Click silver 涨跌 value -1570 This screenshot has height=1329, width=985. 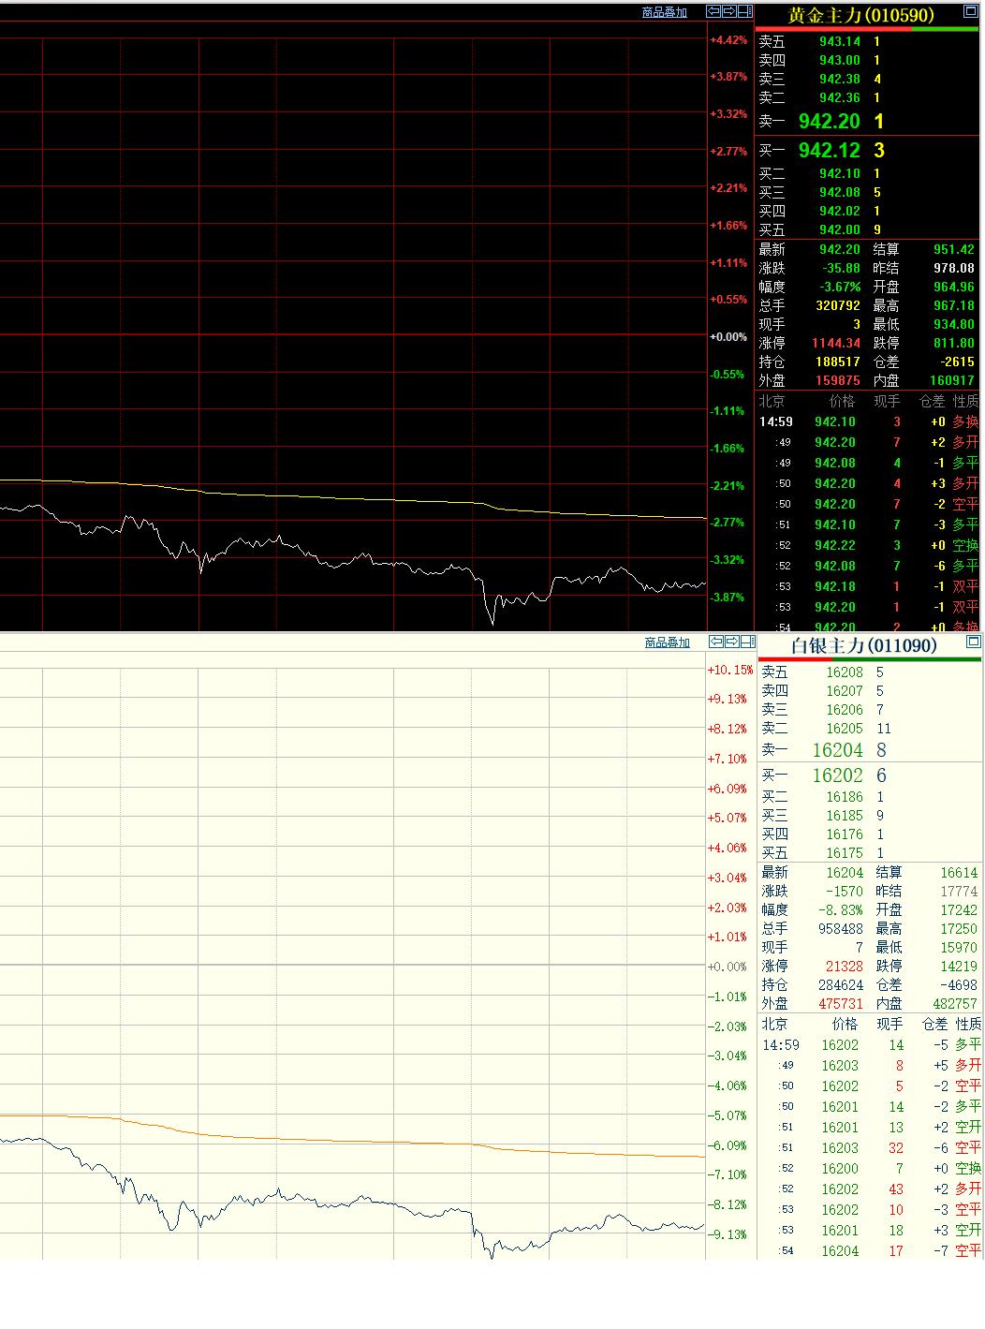tap(843, 892)
